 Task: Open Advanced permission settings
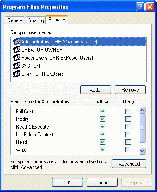pyautogui.click(x=129, y=164)
